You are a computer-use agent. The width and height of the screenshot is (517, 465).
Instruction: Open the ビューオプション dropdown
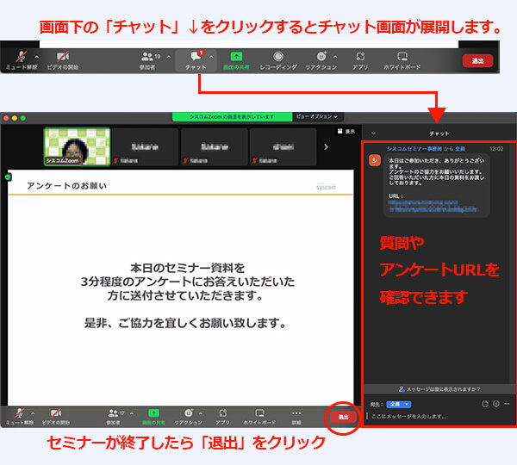click(317, 116)
